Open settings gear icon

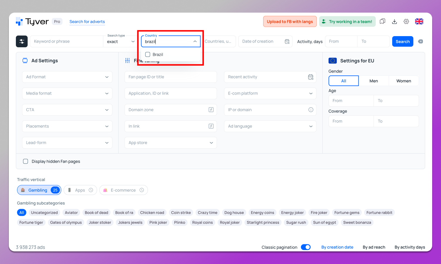406,21
